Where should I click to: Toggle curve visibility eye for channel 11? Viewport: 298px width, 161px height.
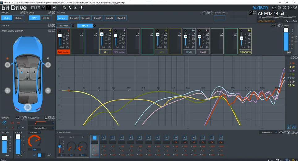293,82
